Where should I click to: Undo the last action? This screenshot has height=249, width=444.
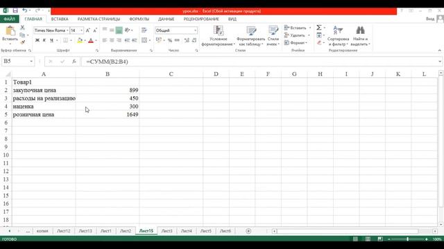(x=25, y=11)
